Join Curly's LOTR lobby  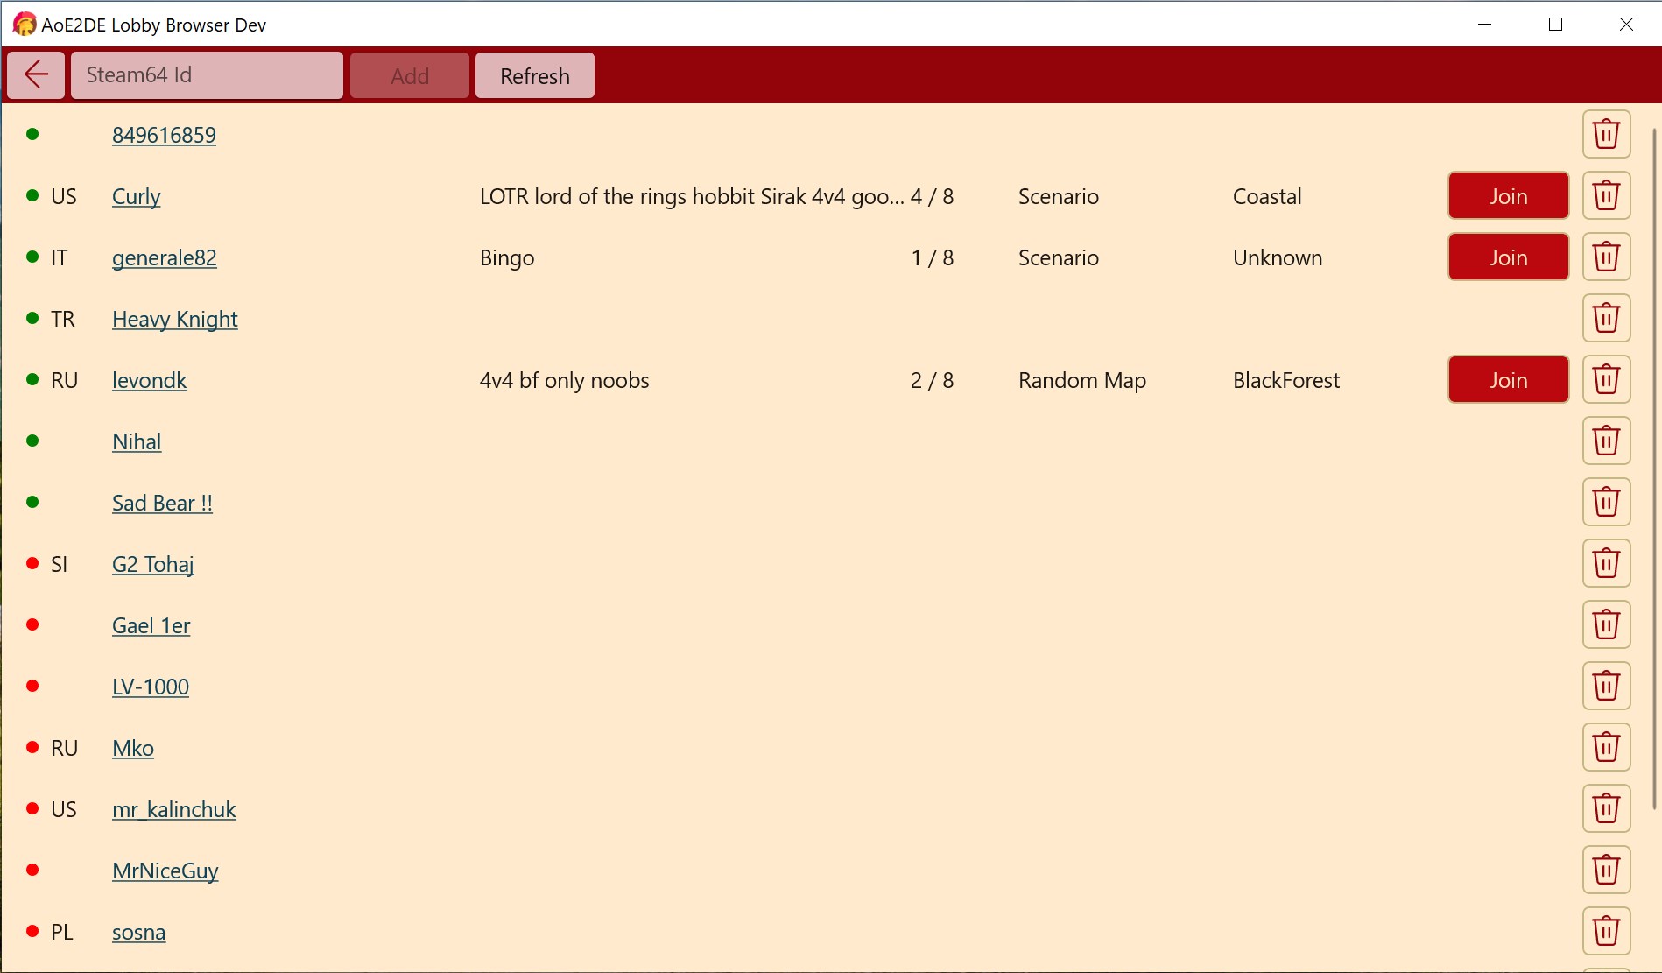[1508, 195]
